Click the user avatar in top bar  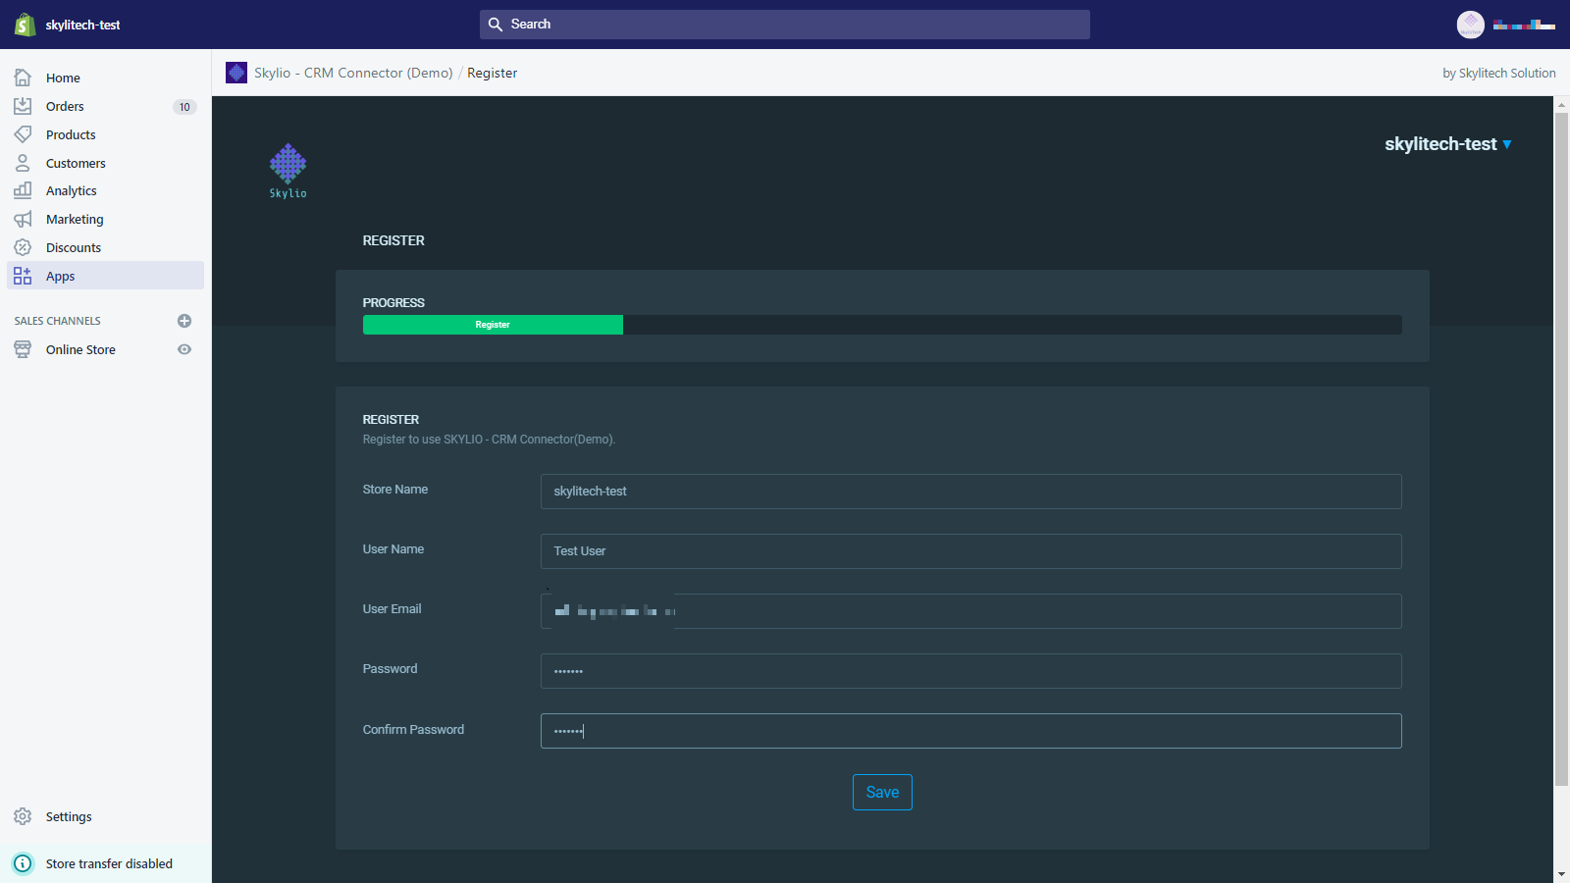coord(1470,25)
